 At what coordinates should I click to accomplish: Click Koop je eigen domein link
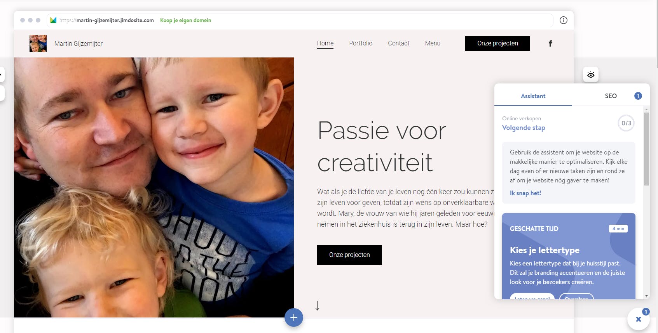[185, 20]
